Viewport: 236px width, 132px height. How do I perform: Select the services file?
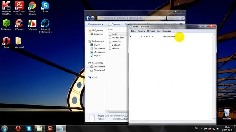(x=114, y=49)
